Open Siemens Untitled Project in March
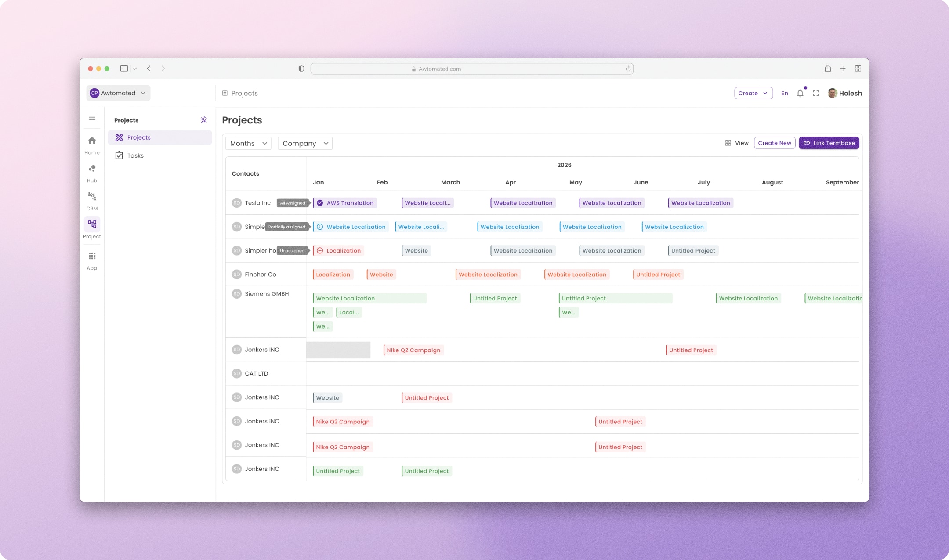 [x=495, y=298]
